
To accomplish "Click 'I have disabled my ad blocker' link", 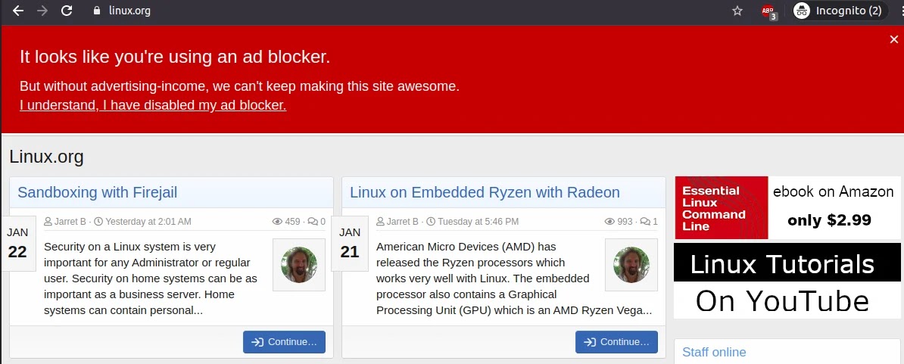I will pyautogui.click(x=153, y=105).
